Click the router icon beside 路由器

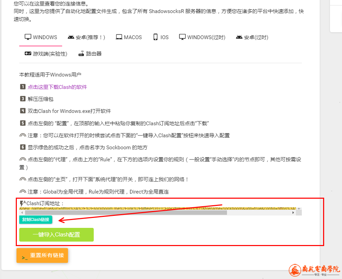click(81, 54)
